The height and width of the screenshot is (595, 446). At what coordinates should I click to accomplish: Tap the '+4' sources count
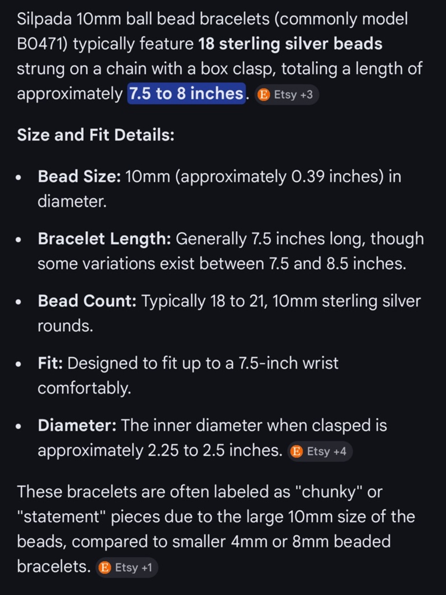340,451
